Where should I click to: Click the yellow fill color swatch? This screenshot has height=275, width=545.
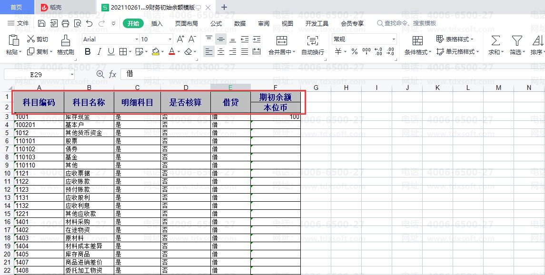(155, 51)
